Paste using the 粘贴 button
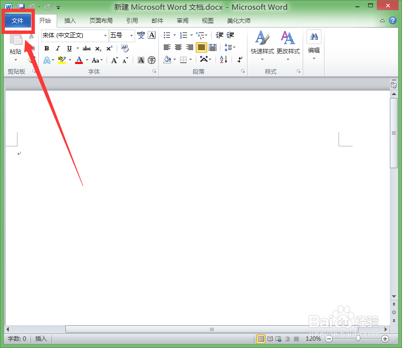Viewport: 402px width, 348px height. [15, 46]
